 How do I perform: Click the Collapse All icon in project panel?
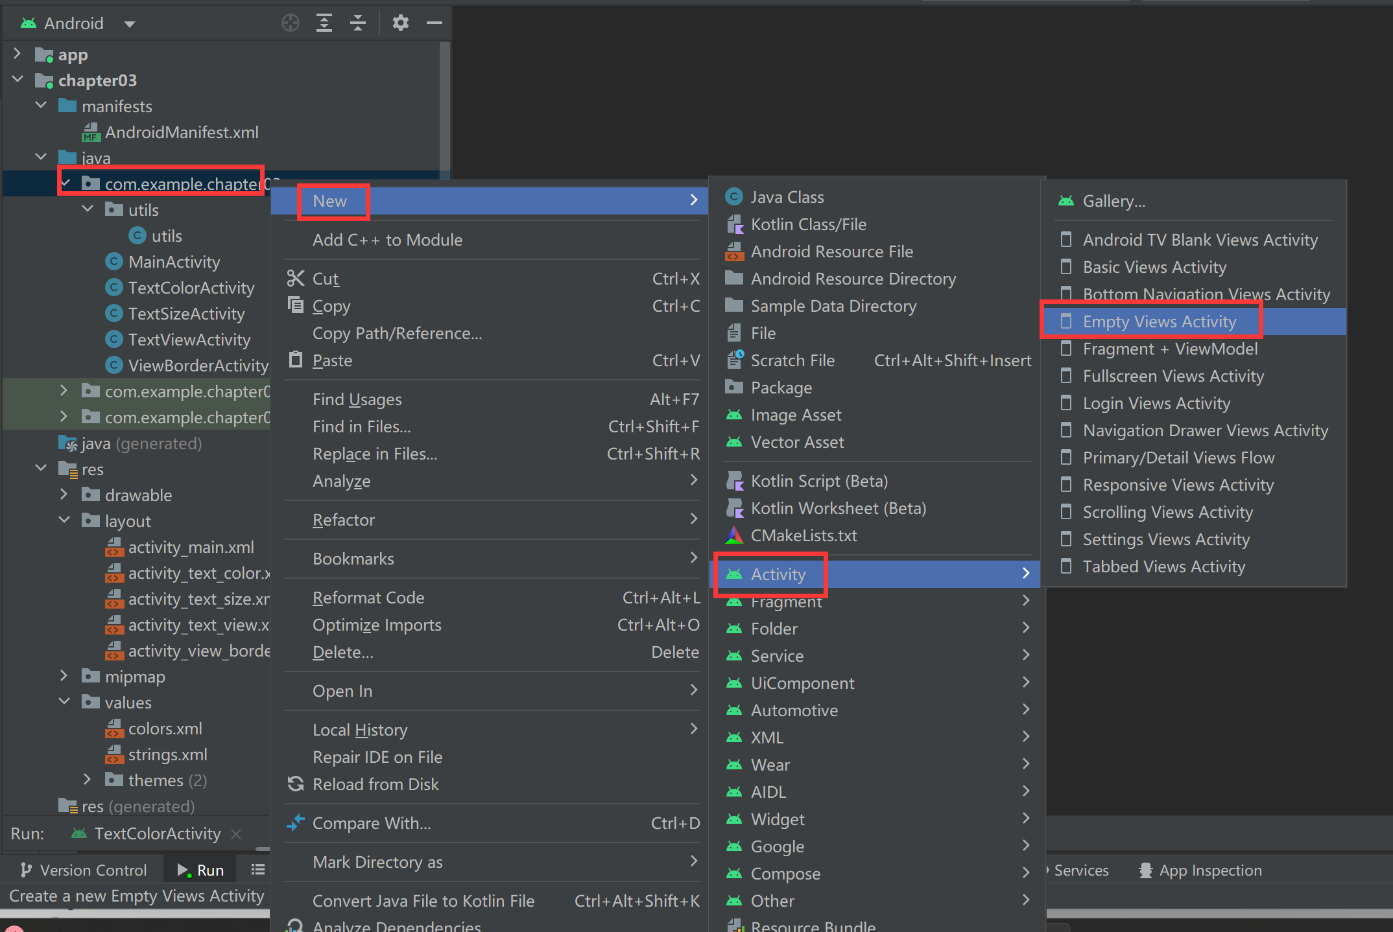coord(358,23)
